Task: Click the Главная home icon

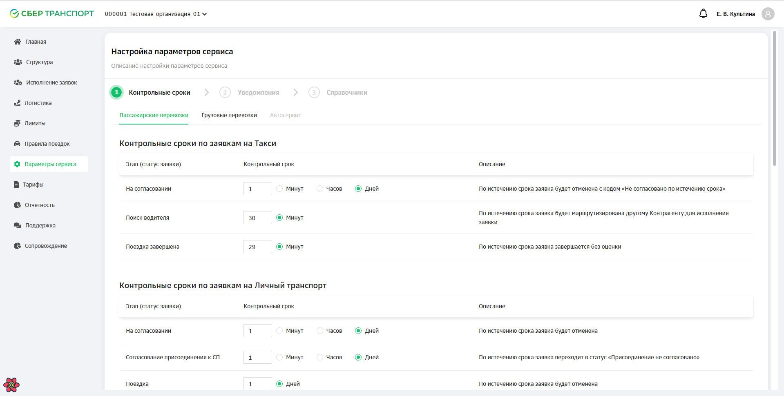Action: tap(18, 42)
